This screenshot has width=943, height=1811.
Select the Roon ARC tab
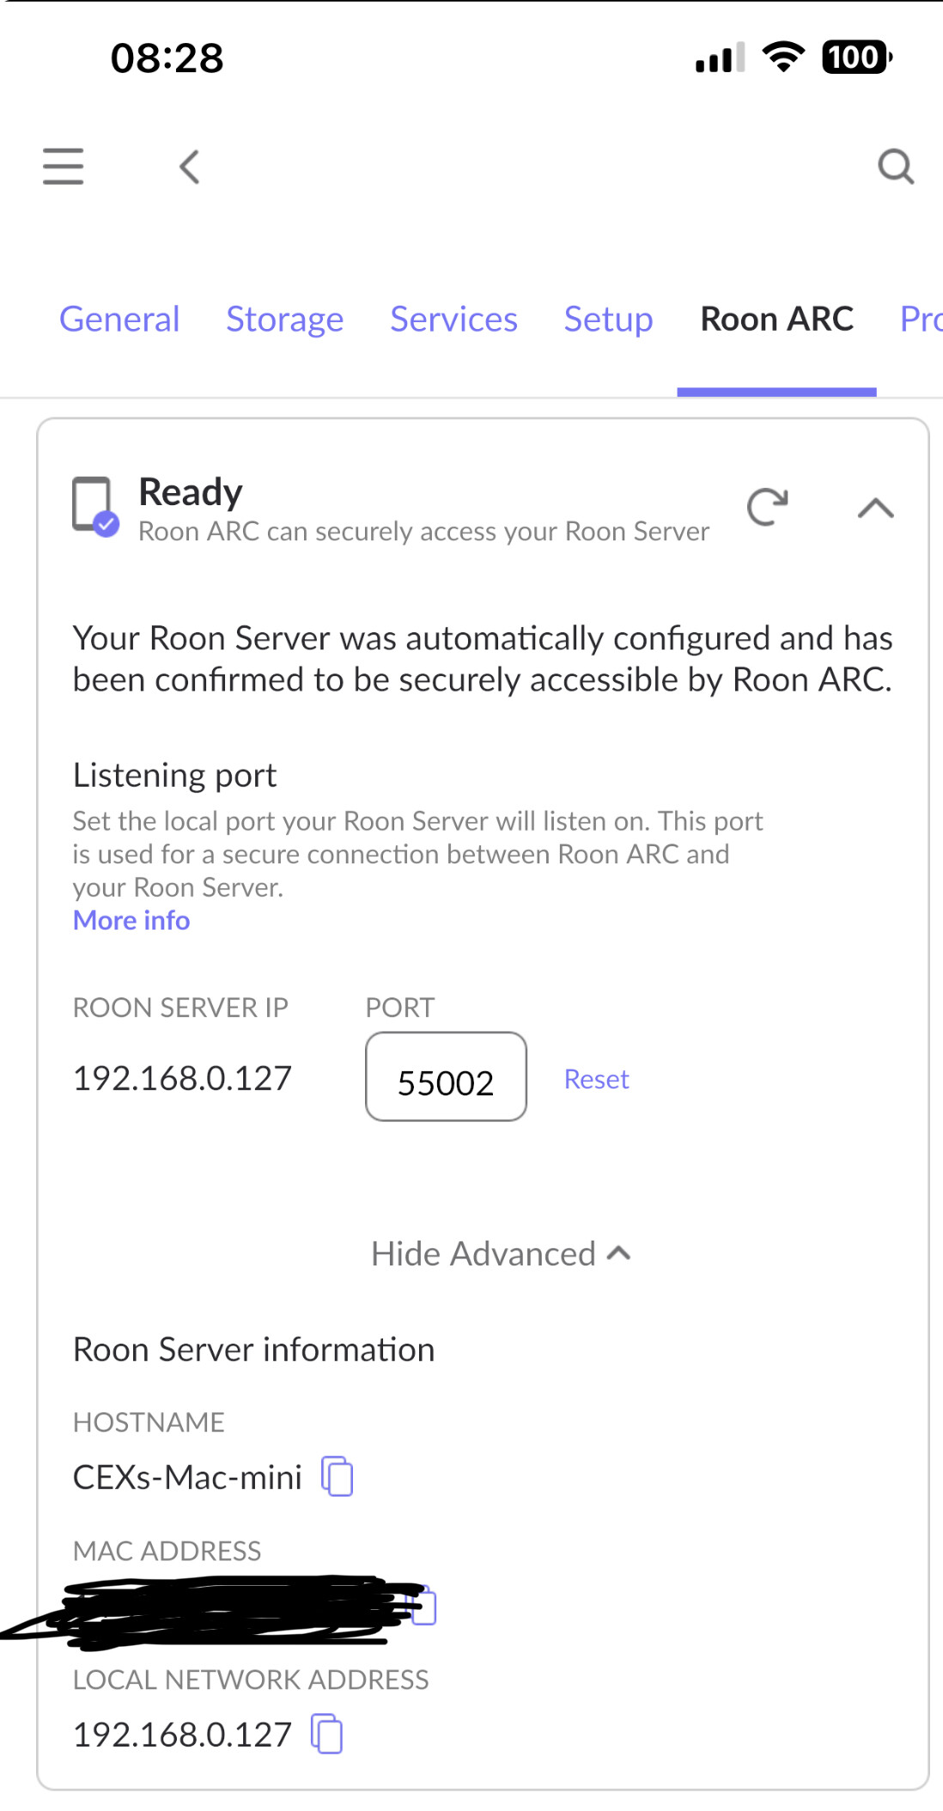[777, 320]
